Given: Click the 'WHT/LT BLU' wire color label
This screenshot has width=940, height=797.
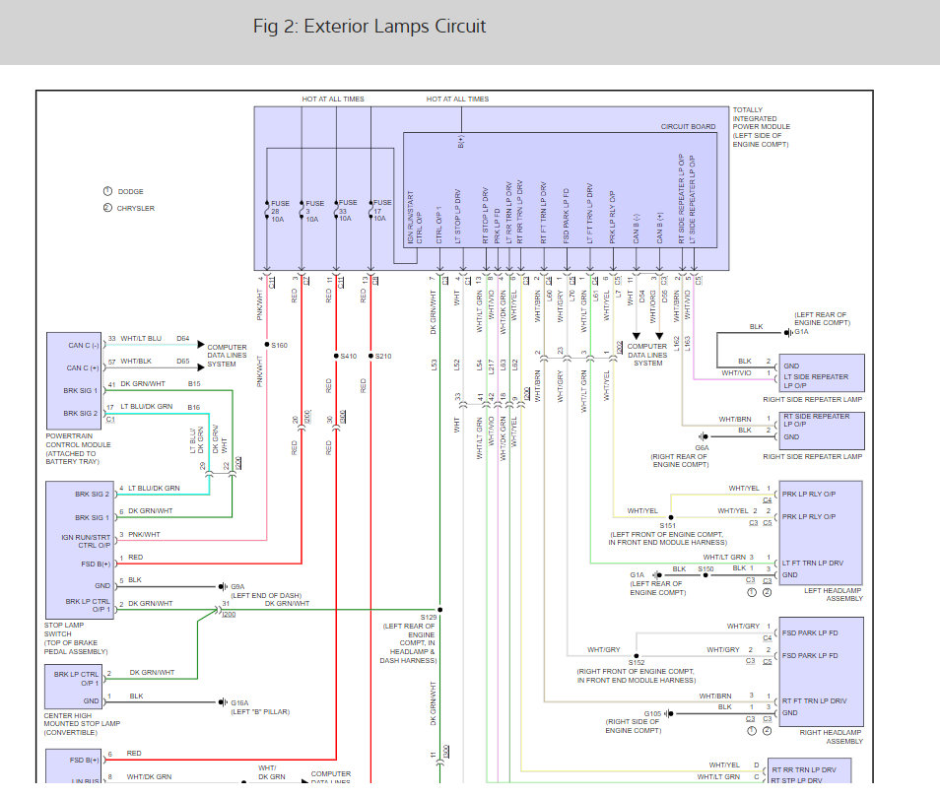Looking at the screenshot, I should pos(141,339).
